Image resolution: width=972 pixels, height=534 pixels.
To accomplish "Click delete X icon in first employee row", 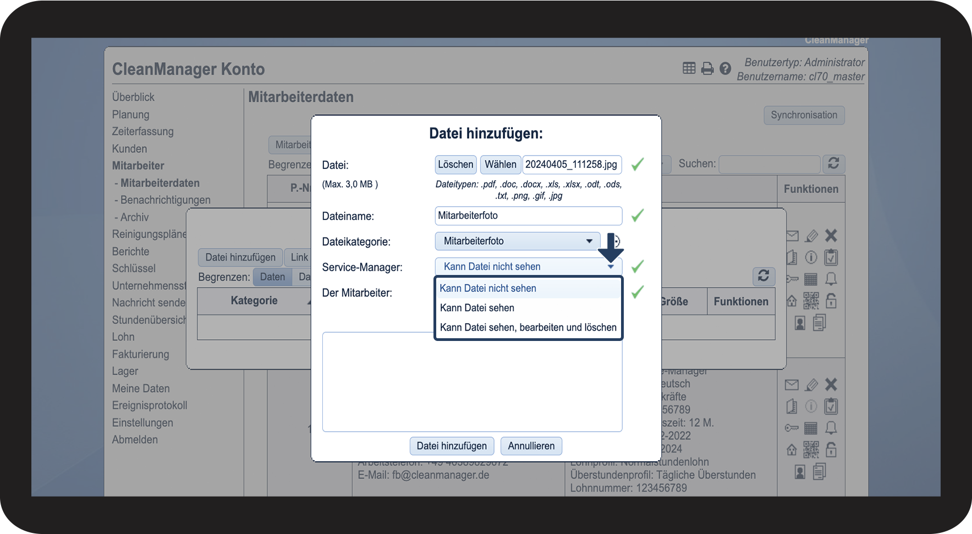I will [831, 235].
